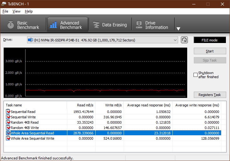Click the Write mB/s column header
The width and height of the screenshot is (230, 161).
click(109, 105)
